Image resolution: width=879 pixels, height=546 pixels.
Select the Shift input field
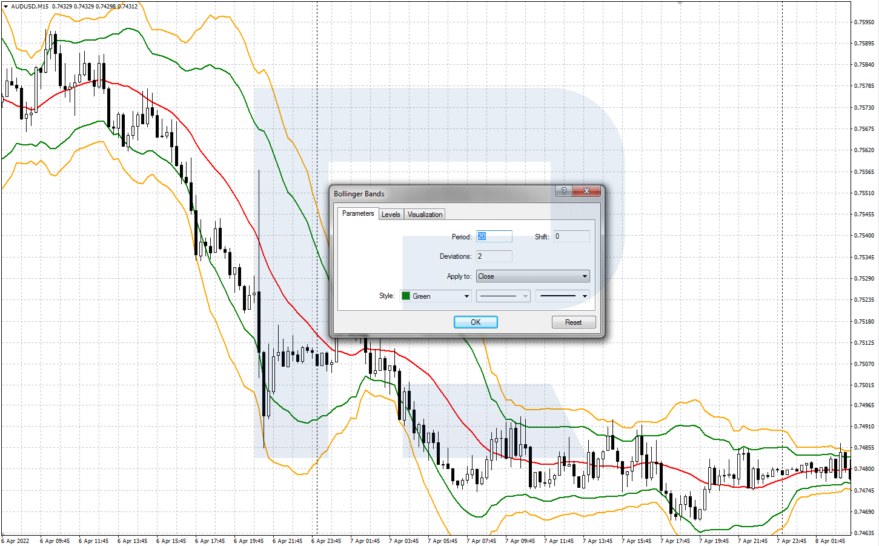tap(571, 236)
